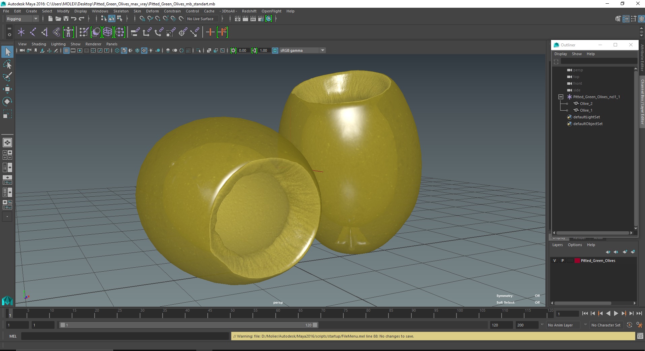645x351 pixels.
Task: Open the HumanIK character shelf icon
Action: [68, 32]
